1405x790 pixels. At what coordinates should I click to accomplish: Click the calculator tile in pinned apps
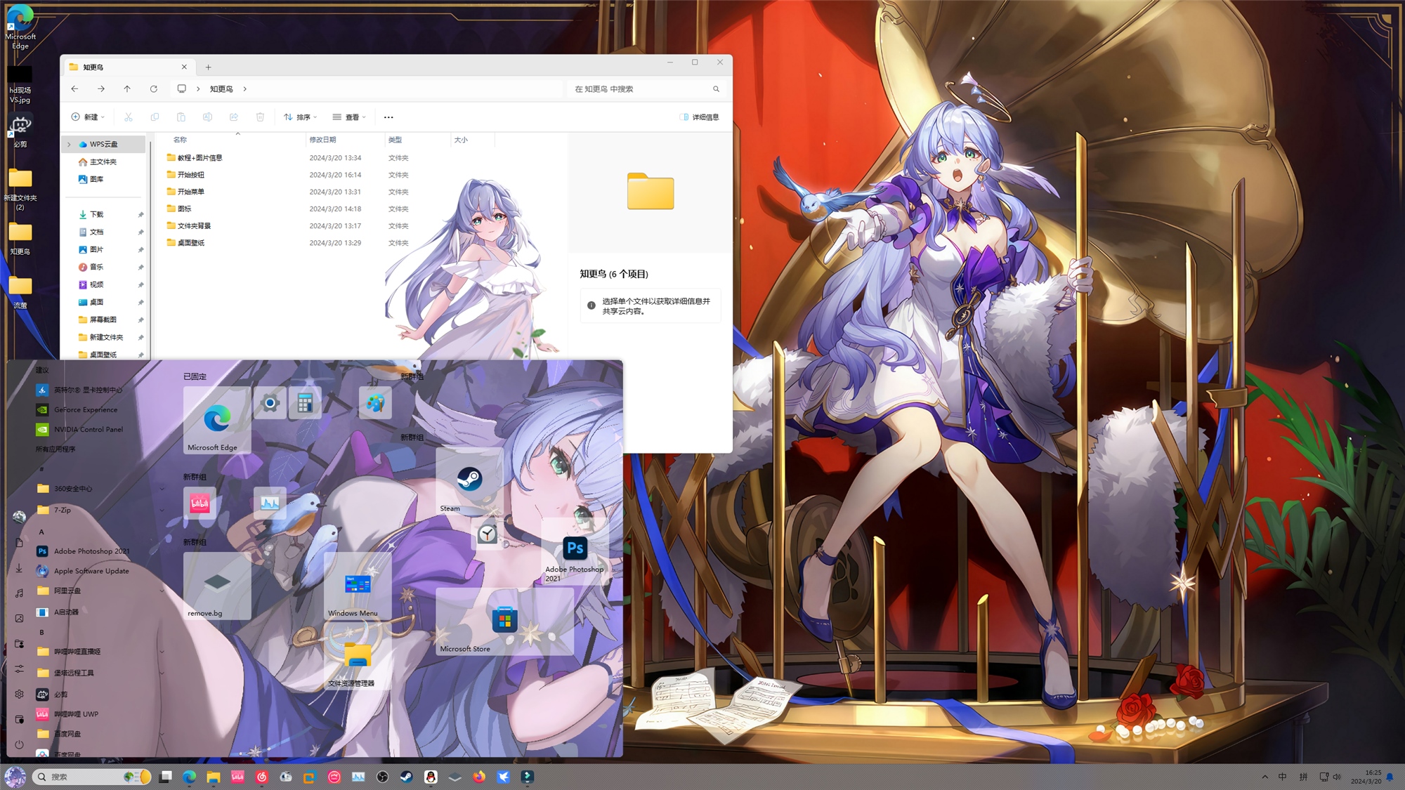click(304, 403)
